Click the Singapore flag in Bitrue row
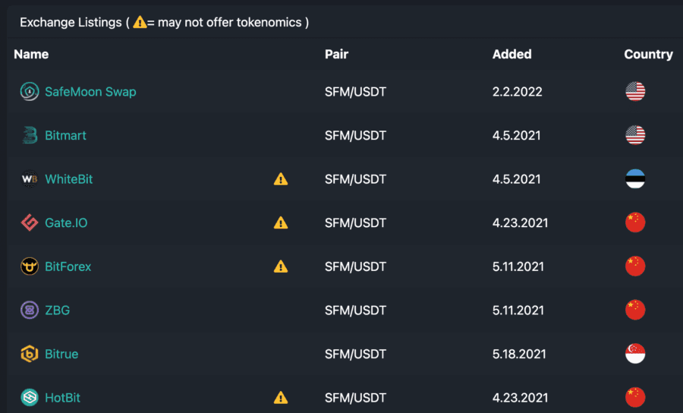Screen dimensions: 683x413 (x=635, y=354)
